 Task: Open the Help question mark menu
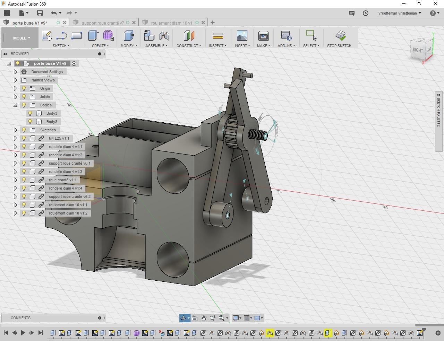click(x=434, y=13)
